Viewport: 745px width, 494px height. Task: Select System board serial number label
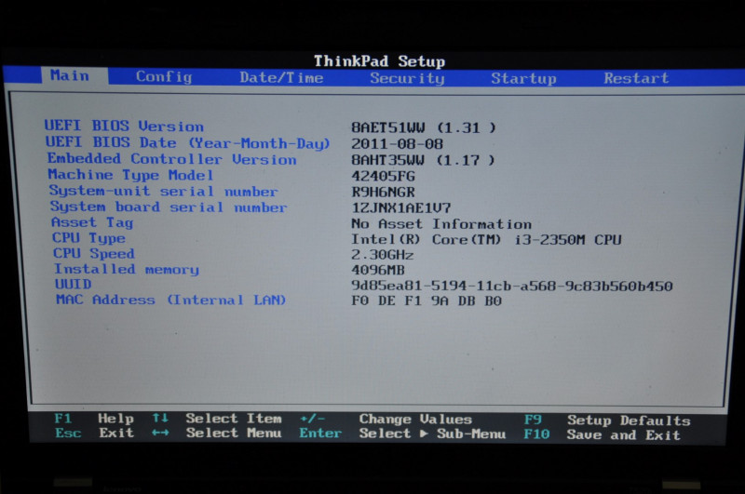169,207
